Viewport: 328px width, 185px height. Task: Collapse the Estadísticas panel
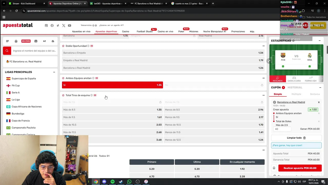(x=320, y=41)
